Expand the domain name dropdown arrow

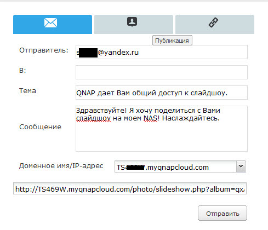(241, 166)
